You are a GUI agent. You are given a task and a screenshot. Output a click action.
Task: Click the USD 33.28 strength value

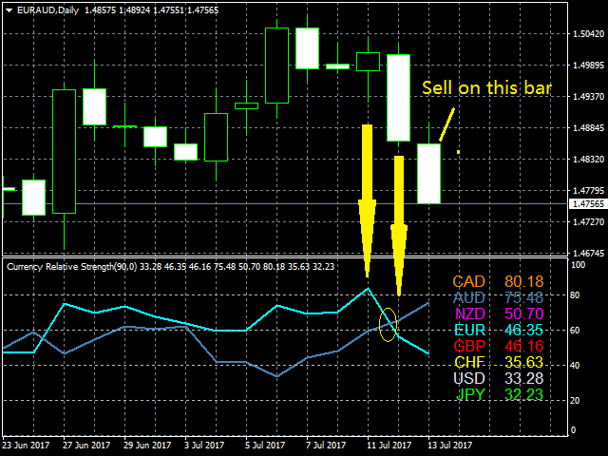(x=523, y=378)
